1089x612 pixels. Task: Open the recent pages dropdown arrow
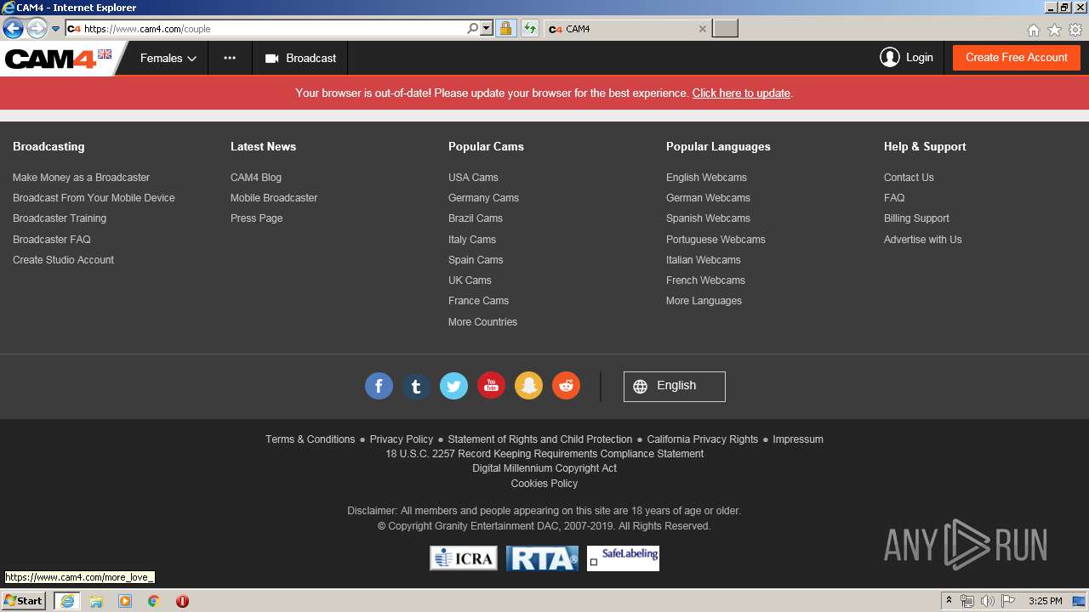click(x=55, y=29)
